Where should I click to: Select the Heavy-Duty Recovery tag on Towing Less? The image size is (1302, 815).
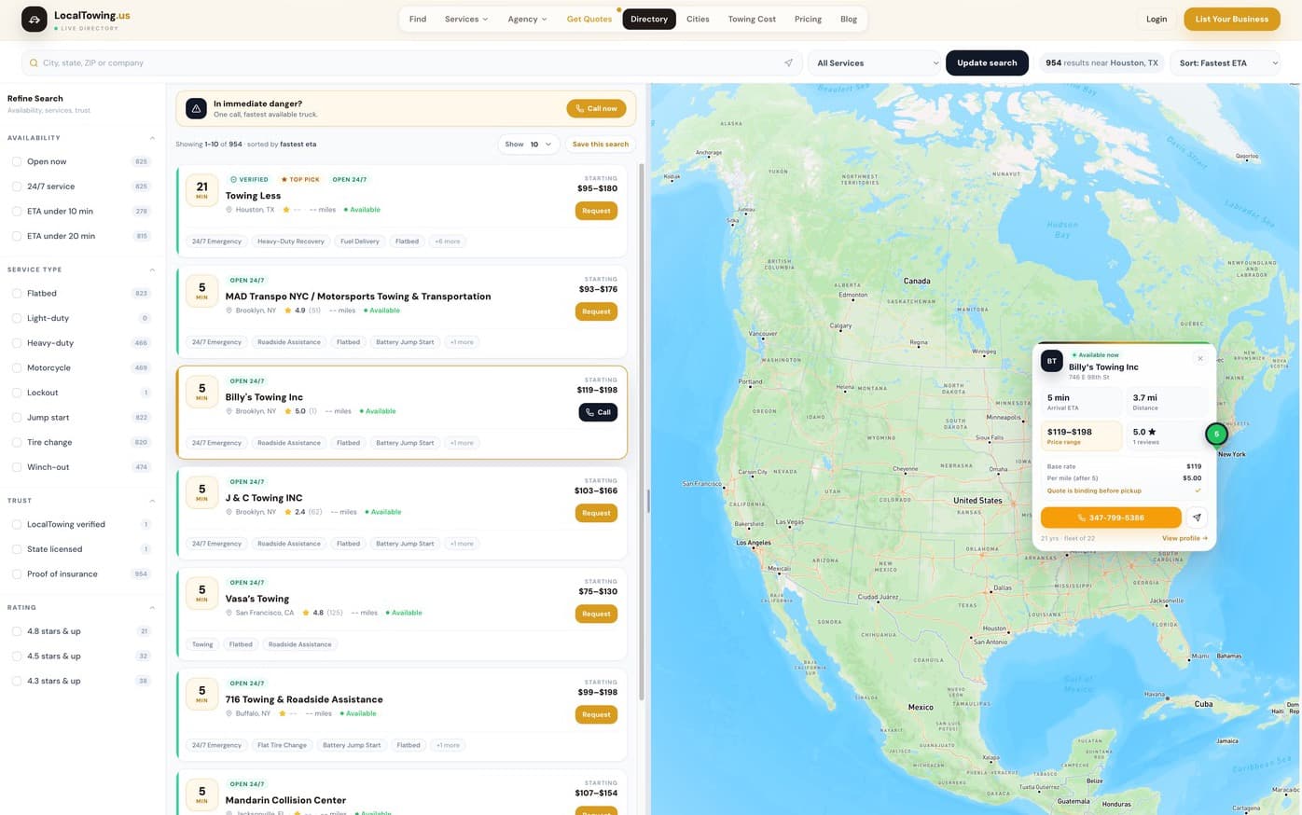[x=291, y=242]
